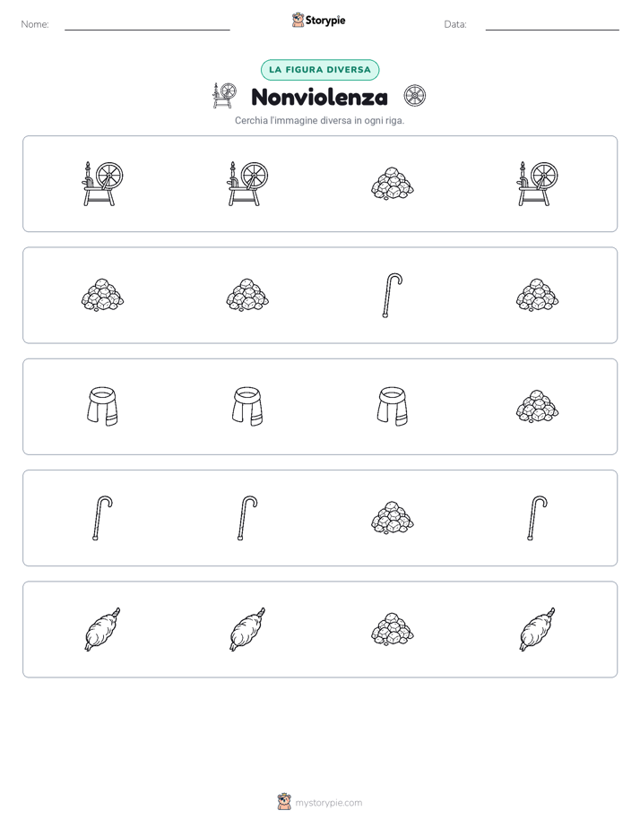Pick the rock pile in the cane row
Image resolution: width=640 pixels, height=828 pixels.
coord(393,518)
